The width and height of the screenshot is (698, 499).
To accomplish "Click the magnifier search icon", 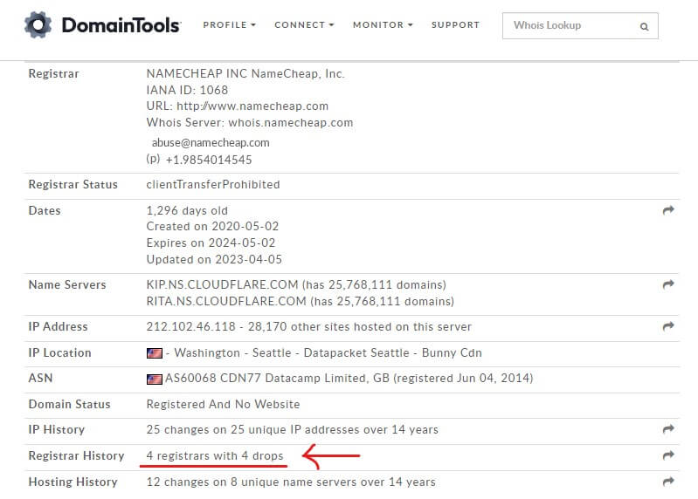I will coord(644,26).
